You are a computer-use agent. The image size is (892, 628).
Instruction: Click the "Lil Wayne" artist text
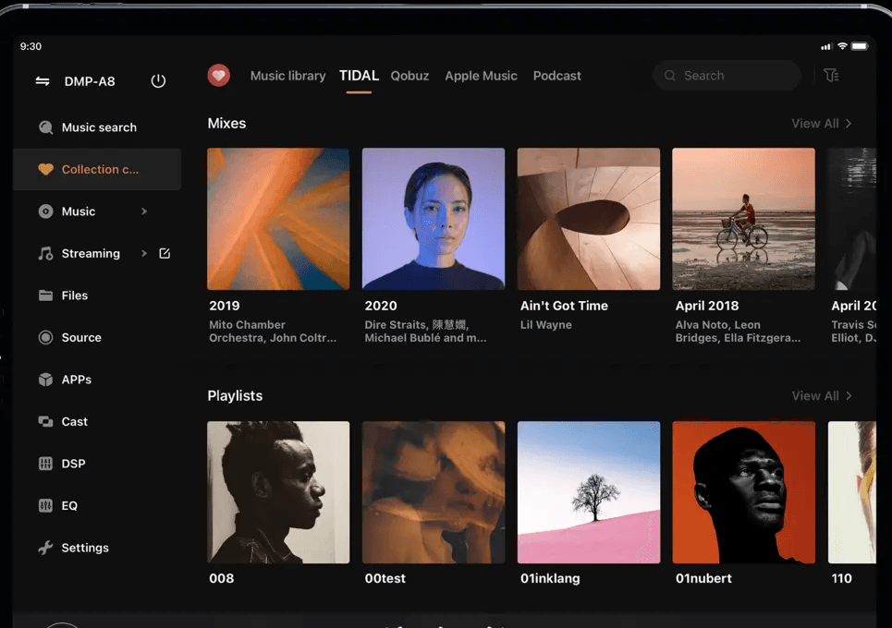coord(546,324)
